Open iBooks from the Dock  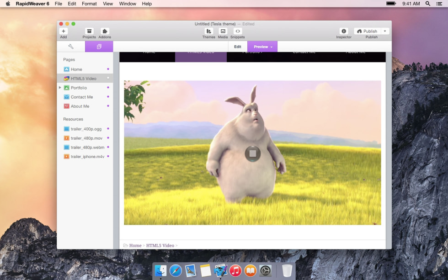(251, 270)
